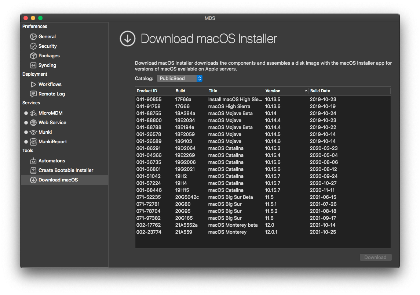Click large download arrow header icon
The width and height of the screenshot is (420, 295).
(128, 39)
